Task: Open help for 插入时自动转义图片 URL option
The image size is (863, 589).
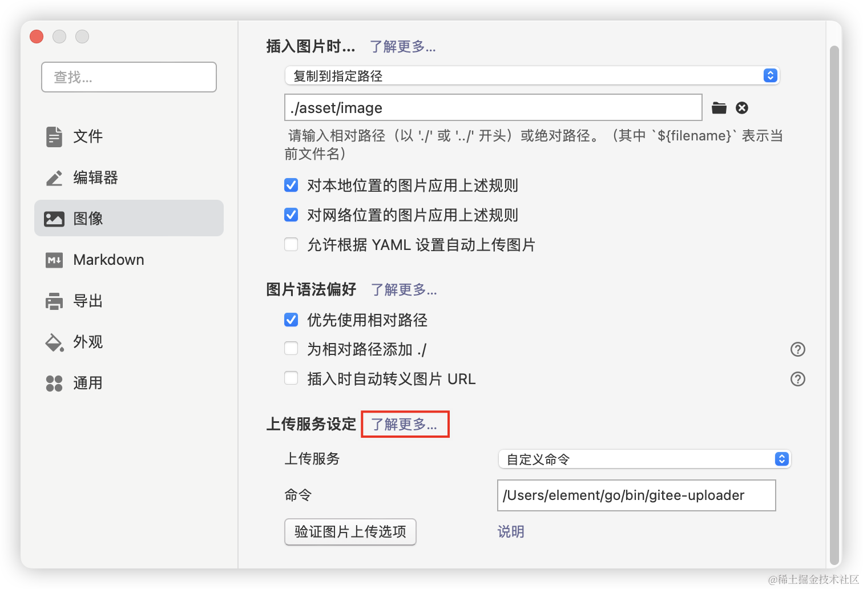Action: [x=797, y=379]
